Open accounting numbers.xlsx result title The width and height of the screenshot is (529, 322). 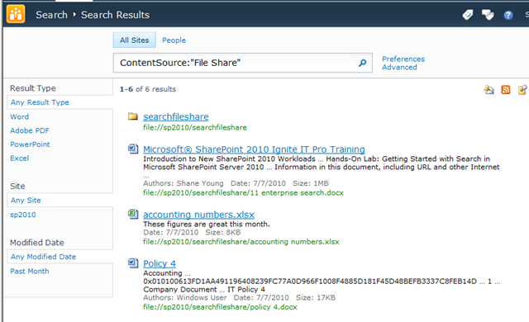(x=198, y=215)
